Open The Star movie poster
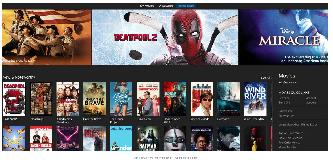Screen dimensions: 333x163 click(x=14, y=139)
